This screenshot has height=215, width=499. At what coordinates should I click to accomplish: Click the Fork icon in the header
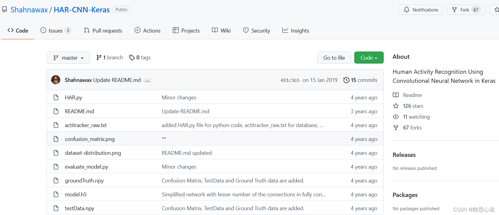[x=454, y=10]
